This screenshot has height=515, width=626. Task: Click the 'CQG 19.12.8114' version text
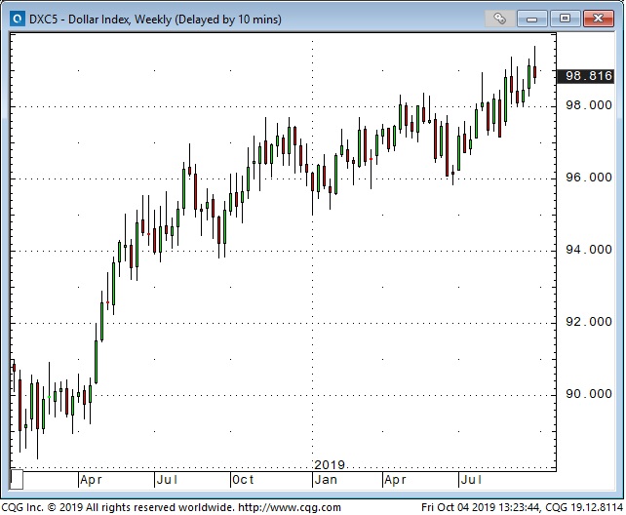coord(584,507)
